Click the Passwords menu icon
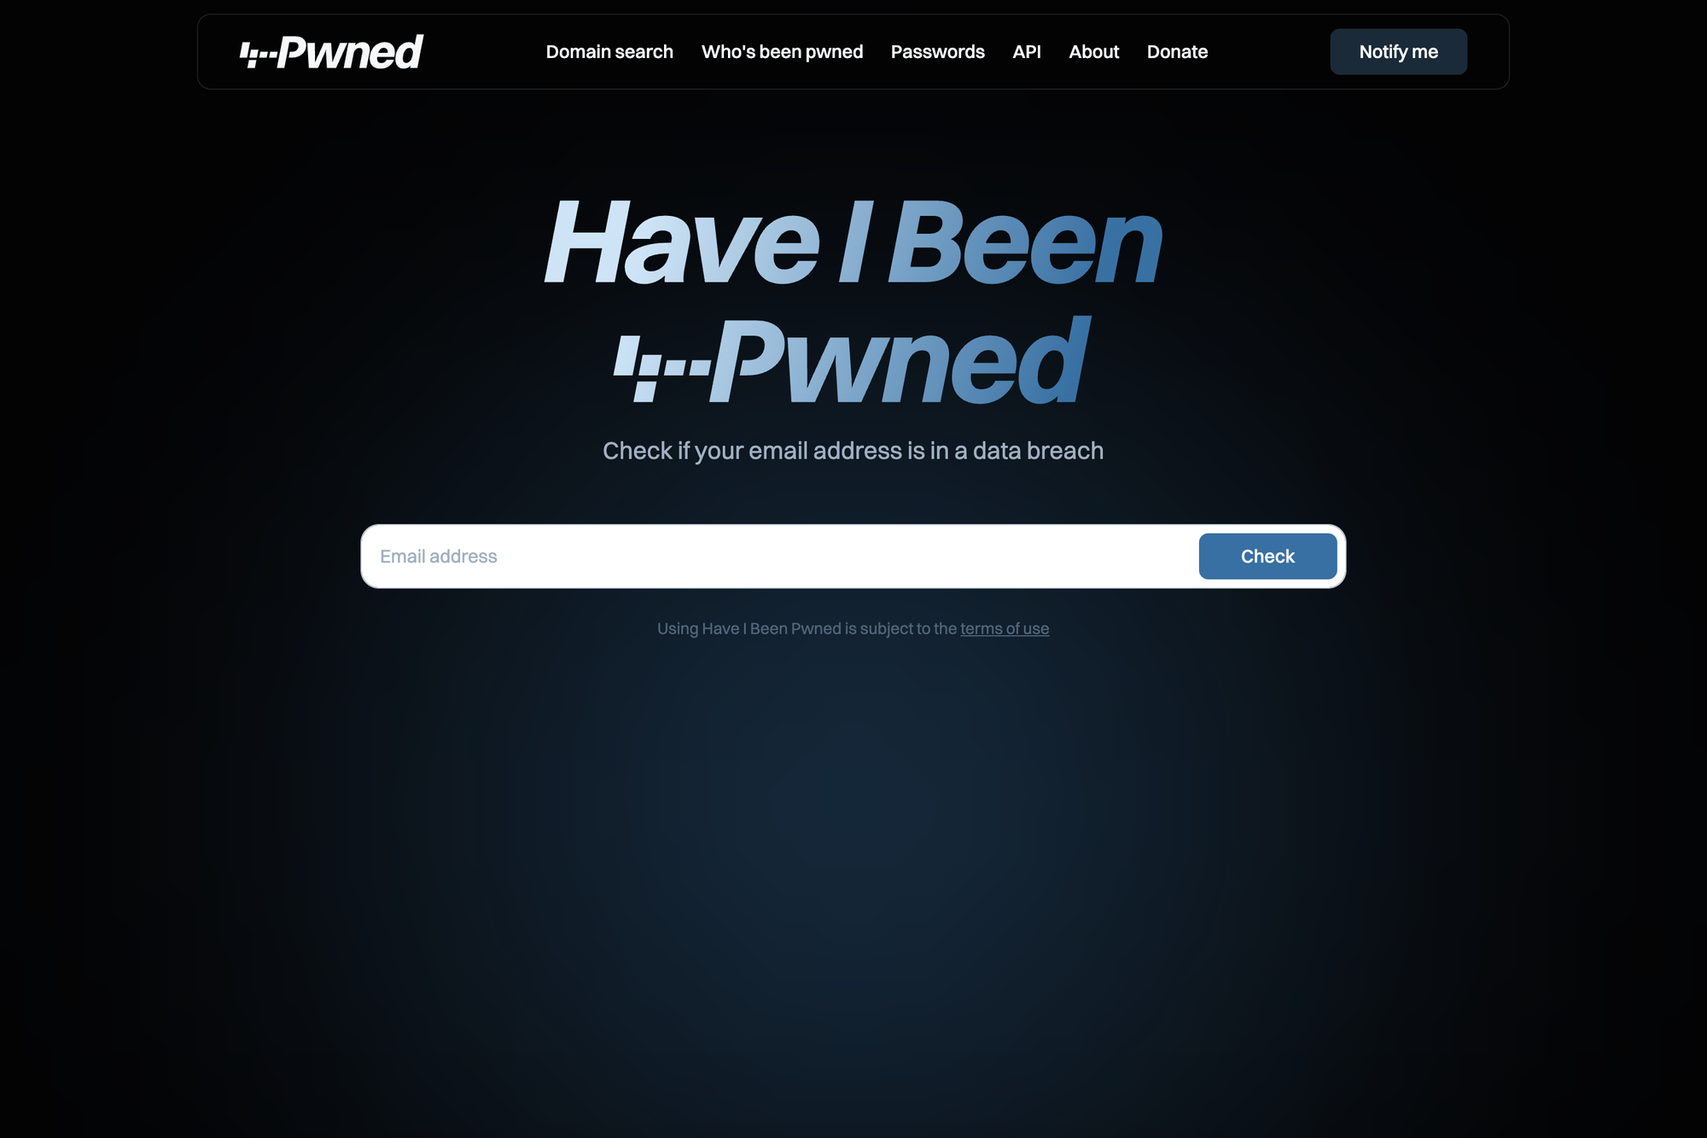Screen dimensions: 1707x1138 click(936, 51)
